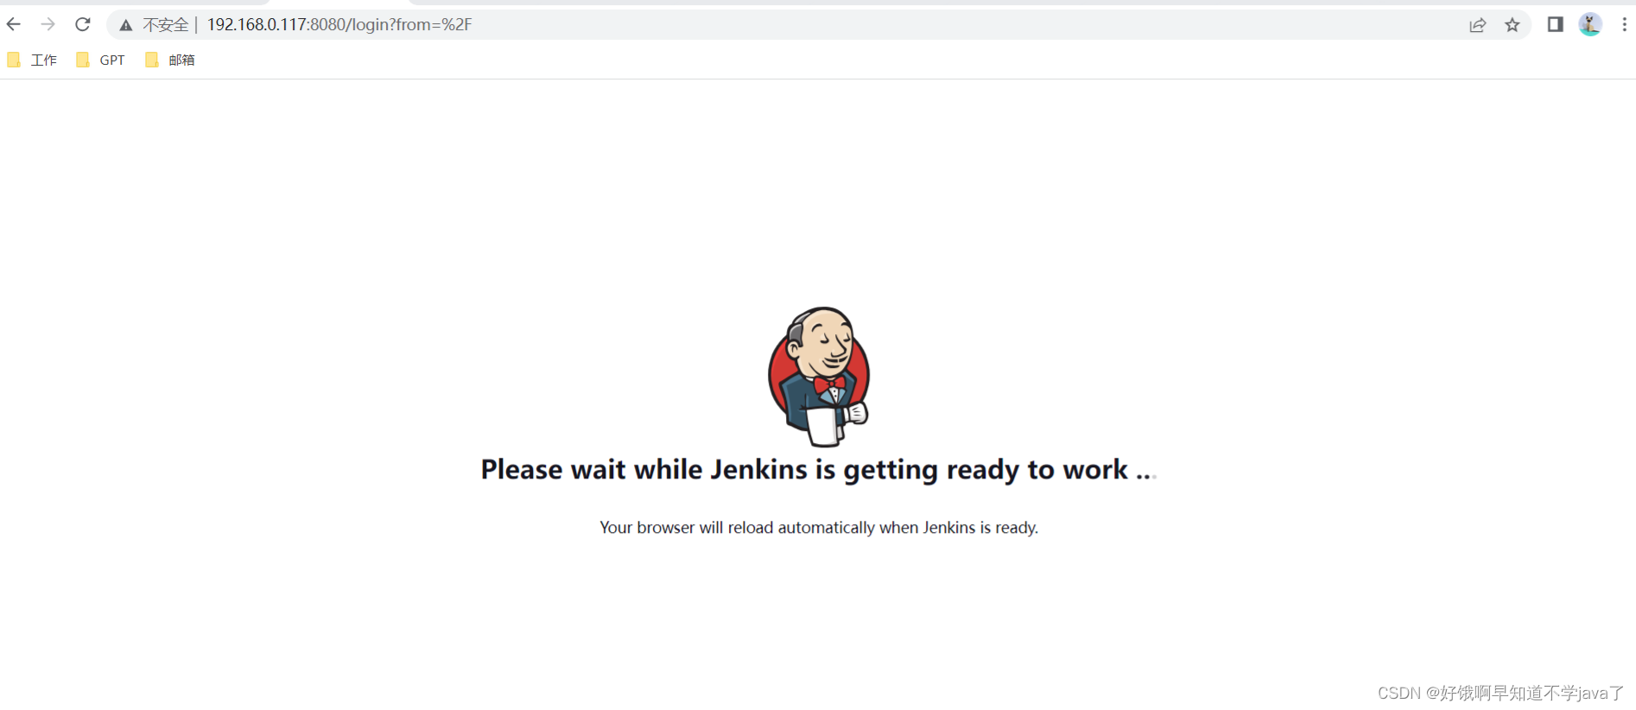Click the browser forward arrow
Image resolution: width=1636 pixels, height=710 pixels.
(x=48, y=24)
